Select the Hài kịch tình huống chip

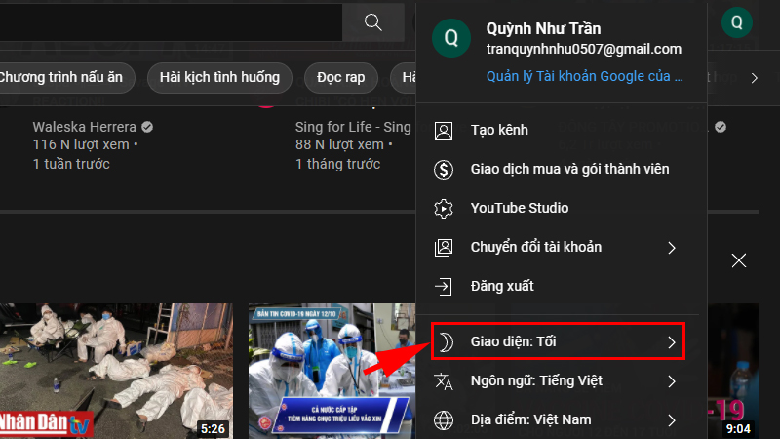pyautogui.click(x=219, y=78)
